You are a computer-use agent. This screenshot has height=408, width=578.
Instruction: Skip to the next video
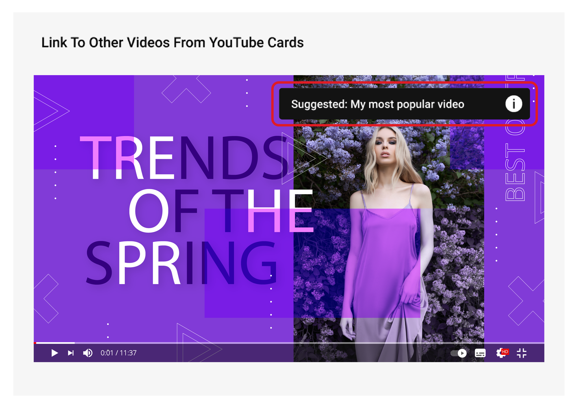(71, 353)
